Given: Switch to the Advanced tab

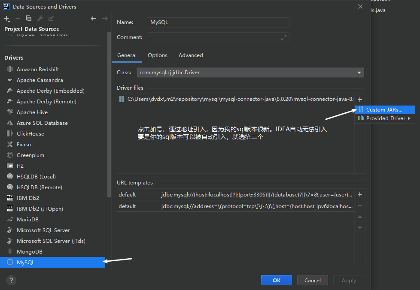Looking at the screenshot, I should coord(191,55).
